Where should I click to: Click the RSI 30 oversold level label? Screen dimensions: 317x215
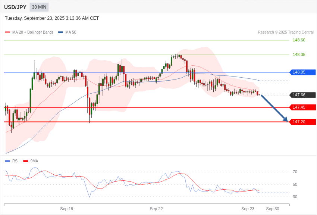[x=295, y=197]
